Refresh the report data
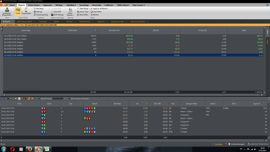Image resolution: width=270 pixels, height=152 pixels. 95,15
